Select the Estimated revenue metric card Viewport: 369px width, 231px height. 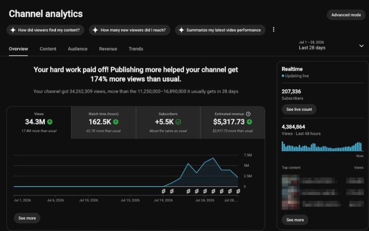(x=233, y=122)
